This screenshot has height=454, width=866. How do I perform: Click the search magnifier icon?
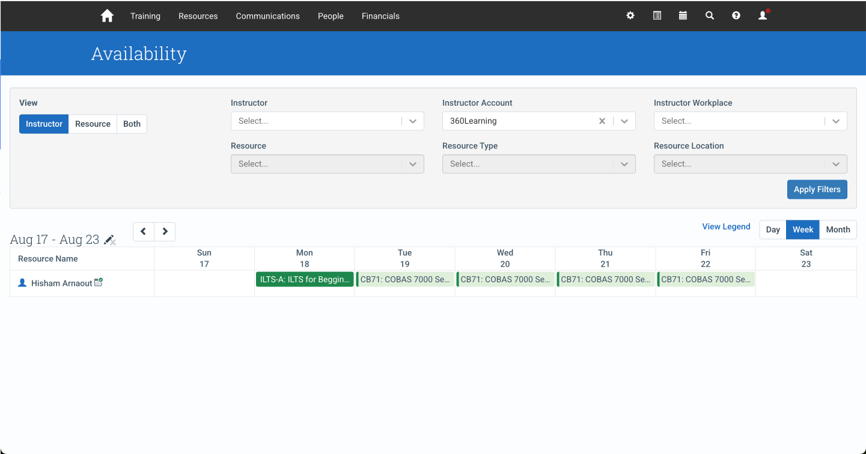710,16
